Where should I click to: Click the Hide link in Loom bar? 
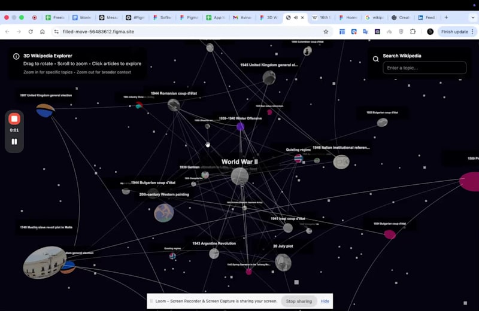tap(325, 301)
